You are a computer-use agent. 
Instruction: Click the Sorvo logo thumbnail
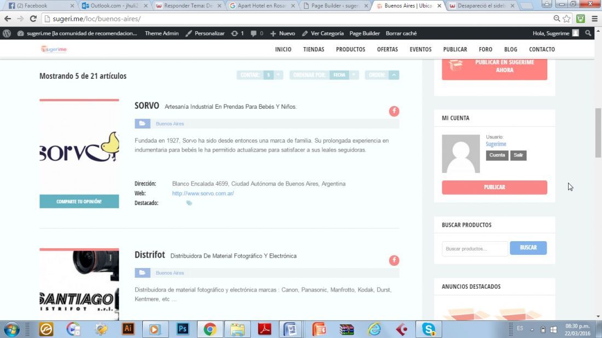[79, 148]
